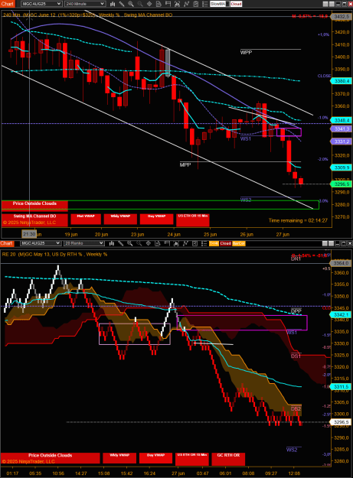Image resolution: width=353 pixels, height=478 pixels.
Task: Open properties list icon in the 20 Renko chart toolbar
Action: pos(204,243)
